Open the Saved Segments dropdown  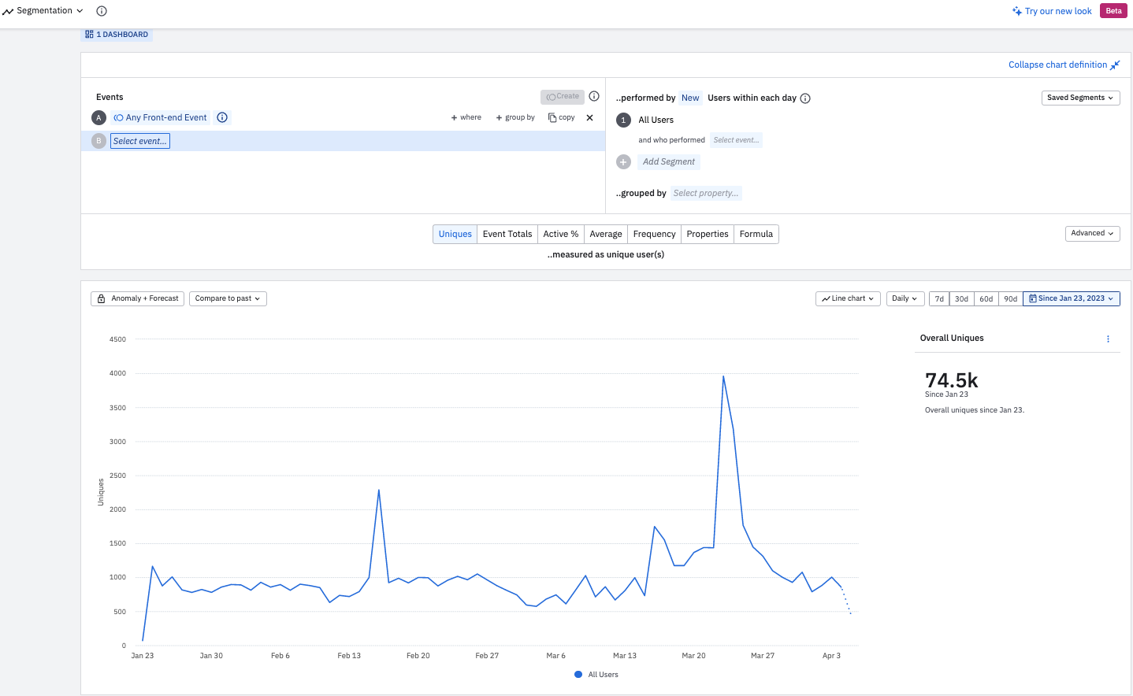click(x=1080, y=98)
